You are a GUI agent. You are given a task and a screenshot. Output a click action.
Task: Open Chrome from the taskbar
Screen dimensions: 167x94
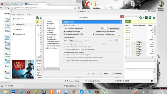74,92
